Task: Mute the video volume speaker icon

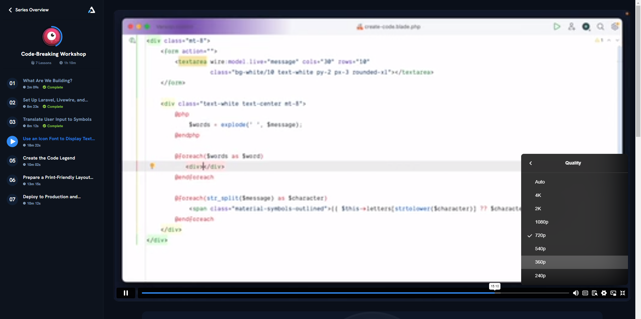Action: pos(576,293)
